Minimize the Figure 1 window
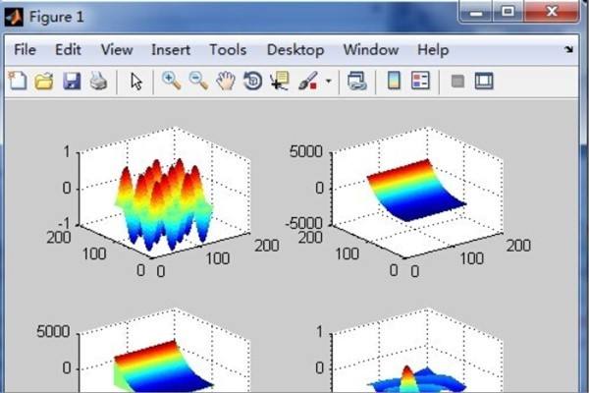The width and height of the screenshot is (589, 393). pyautogui.click(x=476, y=13)
